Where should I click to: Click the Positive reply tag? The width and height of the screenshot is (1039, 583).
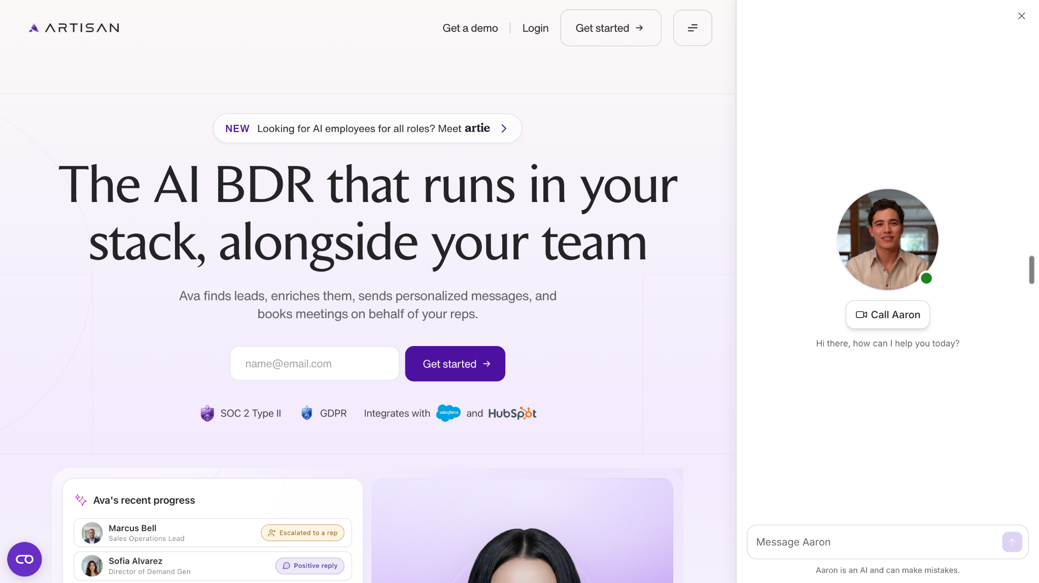pos(309,566)
